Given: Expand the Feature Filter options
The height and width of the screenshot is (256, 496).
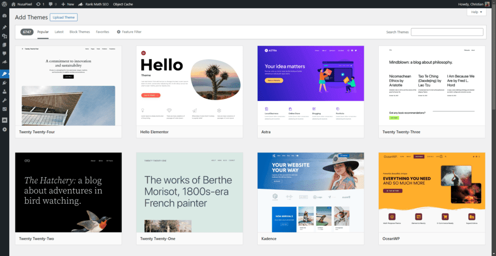Looking at the screenshot, I should tap(129, 32).
